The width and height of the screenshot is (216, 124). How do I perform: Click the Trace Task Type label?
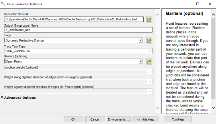click(x=15, y=47)
